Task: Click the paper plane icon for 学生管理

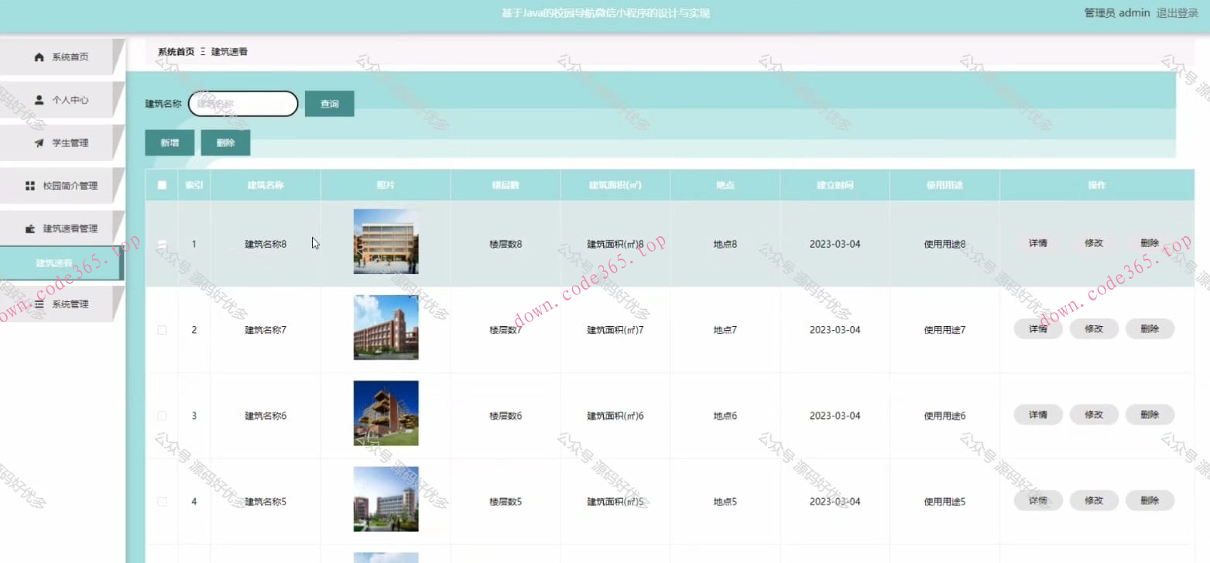Action: [39, 143]
